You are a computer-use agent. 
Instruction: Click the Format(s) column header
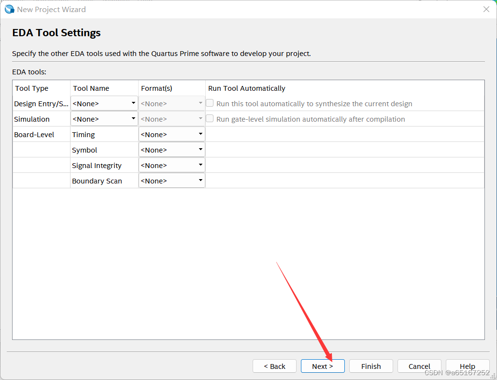tap(172, 88)
